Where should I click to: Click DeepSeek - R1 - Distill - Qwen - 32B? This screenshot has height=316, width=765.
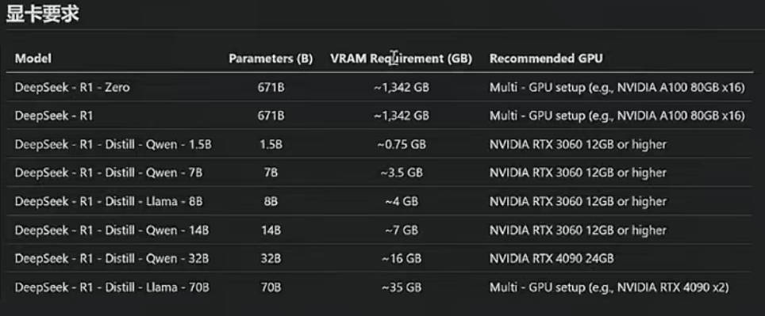(x=112, y=259)
